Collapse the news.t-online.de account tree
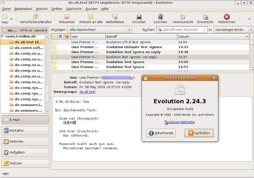The height and width of the screenshot is (178, 254). coord(3,37)
